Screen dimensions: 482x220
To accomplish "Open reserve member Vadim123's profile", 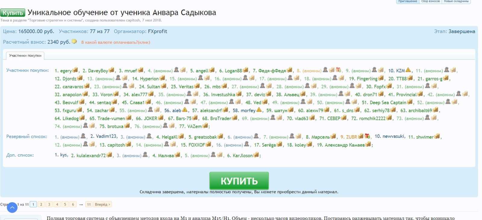I will point(107,136).
